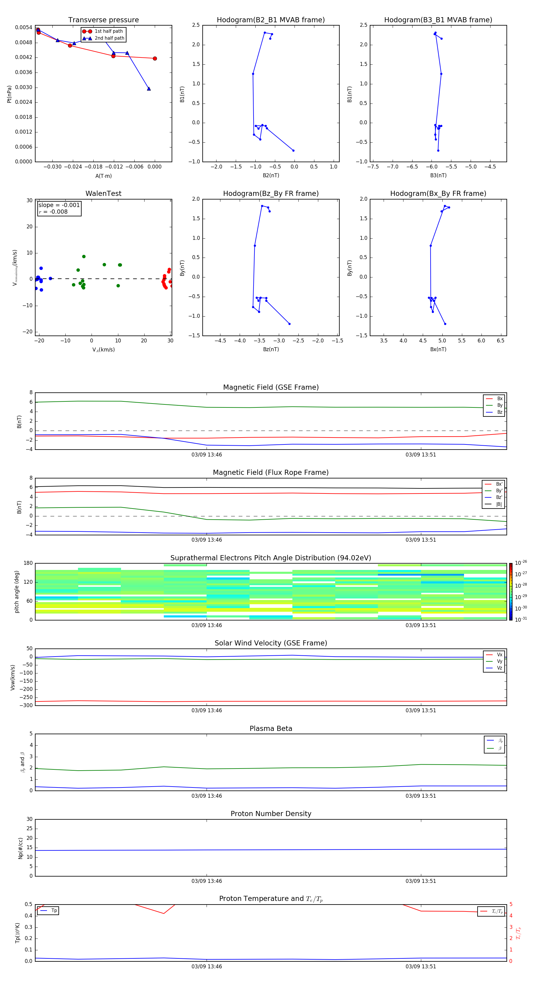Click the "r = -0.008" annotation
542x993 pixels.
pyautogui.click(x=53, y=212)
